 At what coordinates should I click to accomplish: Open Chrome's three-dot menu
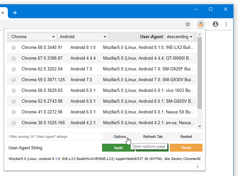coord(226,24)
